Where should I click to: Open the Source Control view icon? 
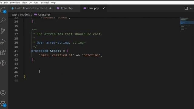click(x=3, y=31)
